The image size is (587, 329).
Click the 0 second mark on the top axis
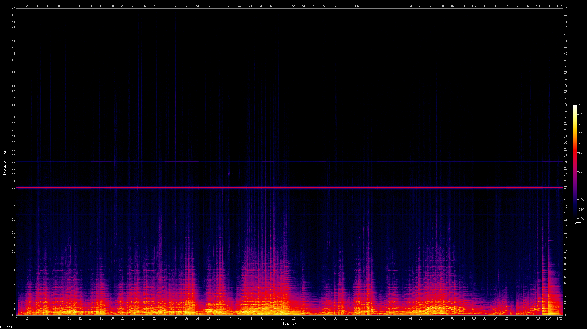[16, 6]
